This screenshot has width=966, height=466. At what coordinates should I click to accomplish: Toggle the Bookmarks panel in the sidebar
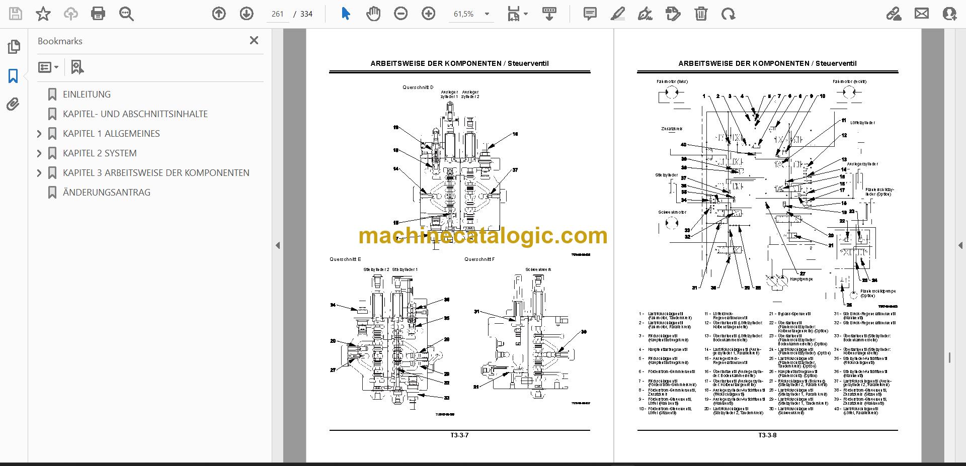click(x=13, y=76)
